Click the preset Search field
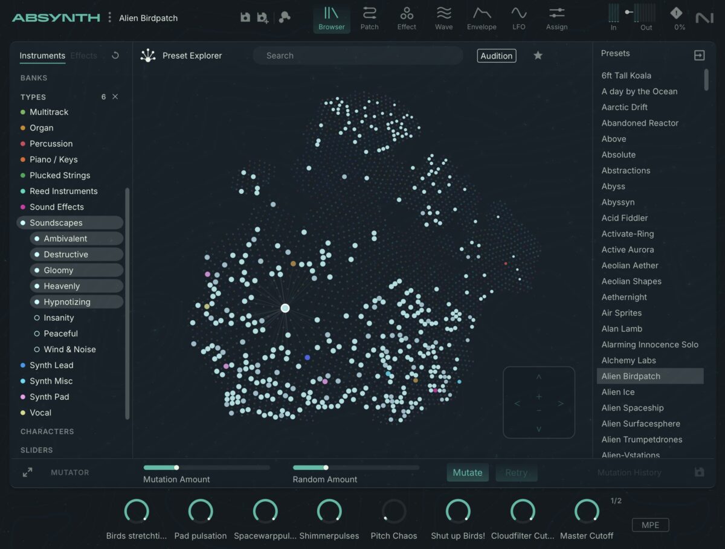The width and height of the screenshot is (725, 549). click(358, 56)
